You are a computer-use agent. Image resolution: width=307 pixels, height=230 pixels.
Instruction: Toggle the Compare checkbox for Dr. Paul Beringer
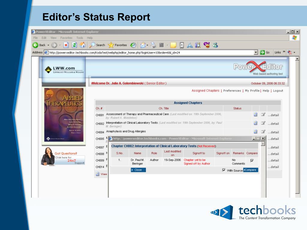click(252, 161)
